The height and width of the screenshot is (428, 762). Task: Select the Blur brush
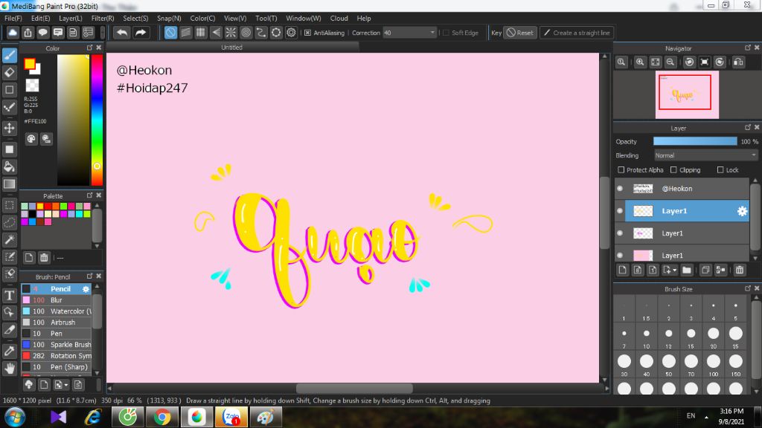[x=57, y=300]
